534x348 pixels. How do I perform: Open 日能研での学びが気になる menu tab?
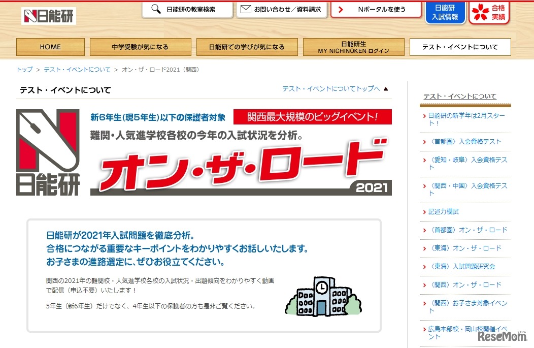click(x=247, y=47)
